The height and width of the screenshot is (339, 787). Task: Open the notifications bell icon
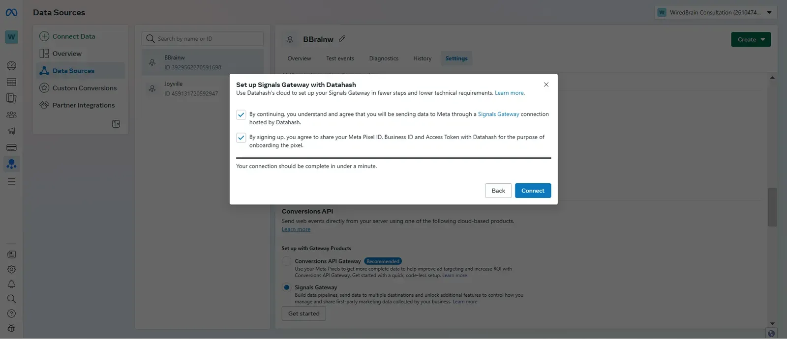pos(11,284)
